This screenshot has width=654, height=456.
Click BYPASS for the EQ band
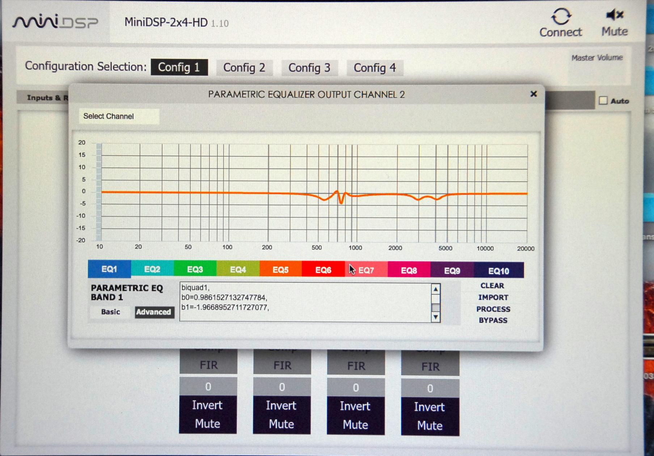[493, 320]
